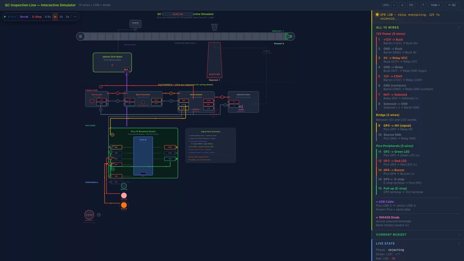This screenshot has width=464, height=261.
Task: Click the Pass LED circle icon
Action: click(x=124, y=186)
